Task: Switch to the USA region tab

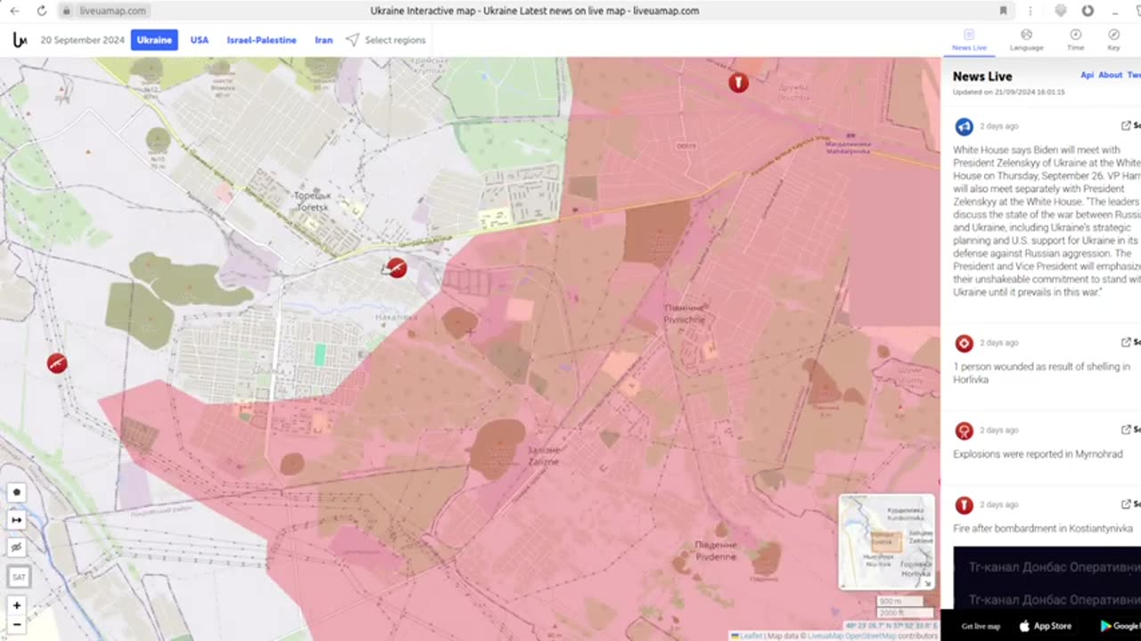Action: pos(200,40)
